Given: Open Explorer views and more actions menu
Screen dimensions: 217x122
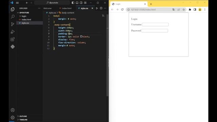Looking at the screenshot, I should [x=39, y=8].
